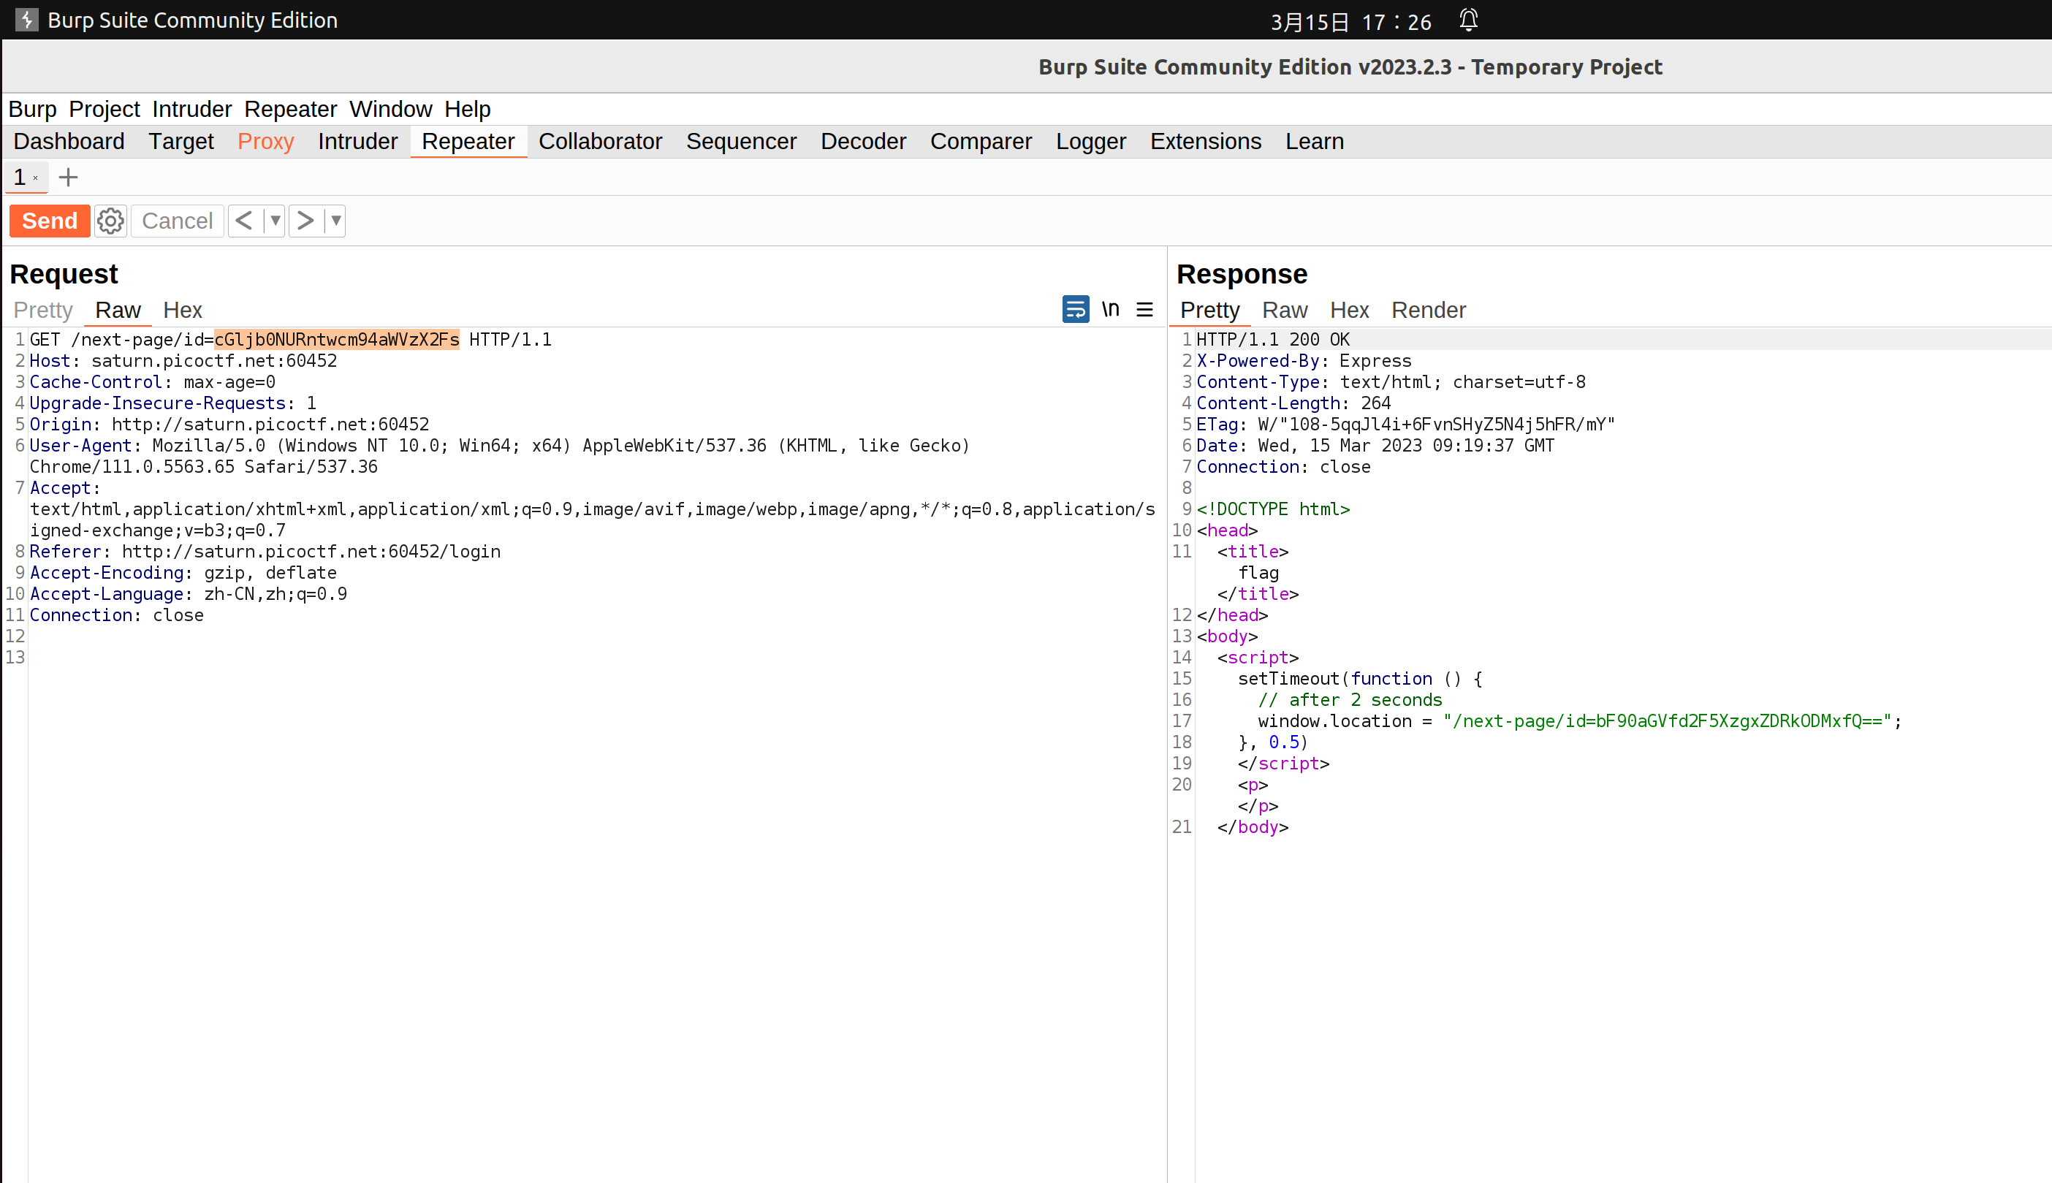Image resolution: width=2052 pixels, height=1183 pixels.
Task: Switch Response view to Hex
Action: coord(1350,311)
